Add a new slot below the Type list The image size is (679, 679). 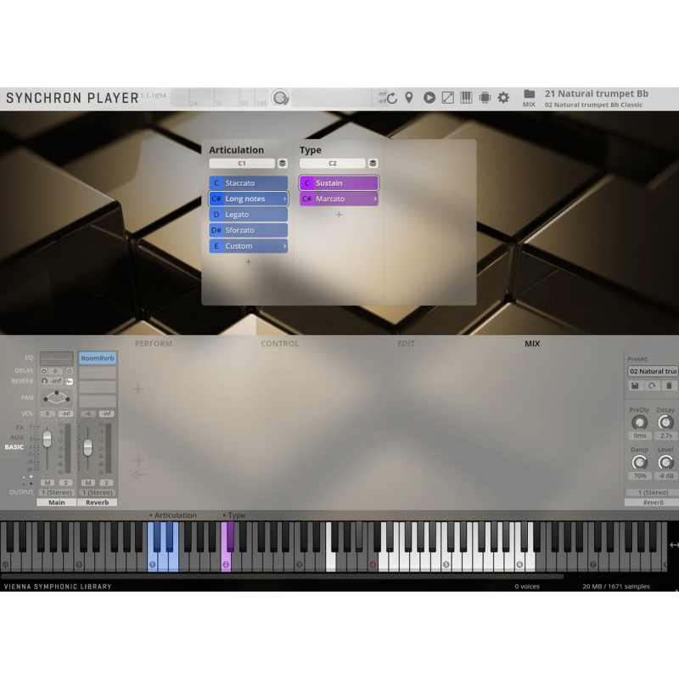point(339,215)
